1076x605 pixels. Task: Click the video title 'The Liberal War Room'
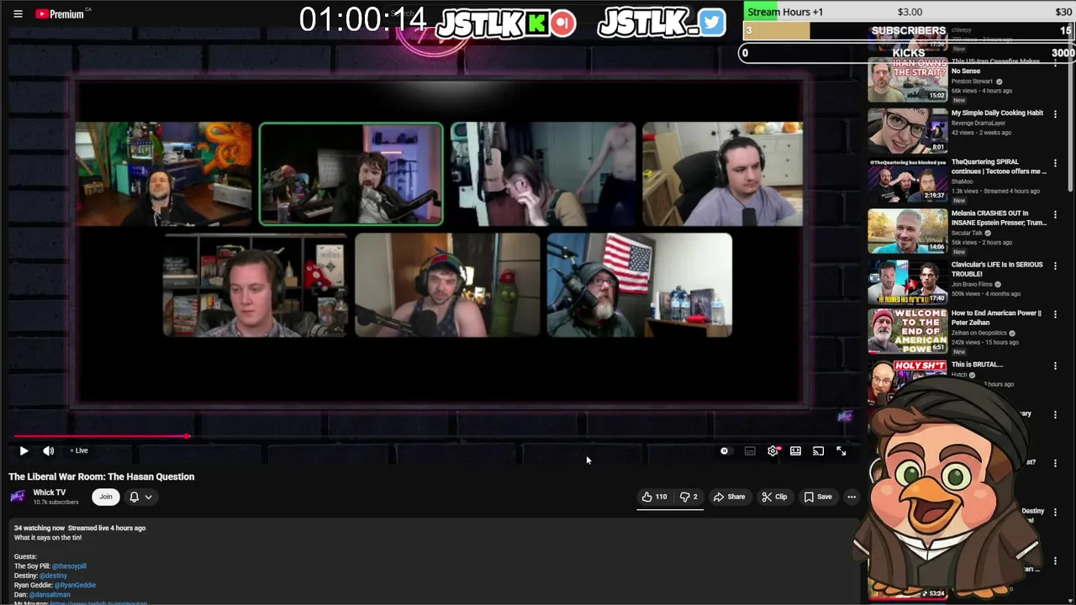(102, 476)
